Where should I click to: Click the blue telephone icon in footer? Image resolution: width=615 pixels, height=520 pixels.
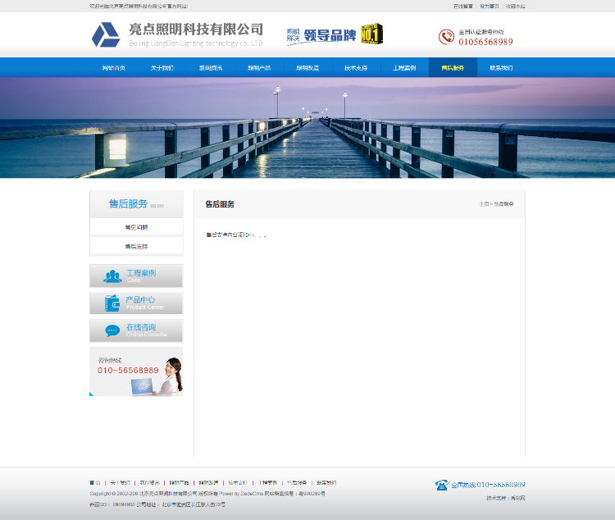pos(442,485)
